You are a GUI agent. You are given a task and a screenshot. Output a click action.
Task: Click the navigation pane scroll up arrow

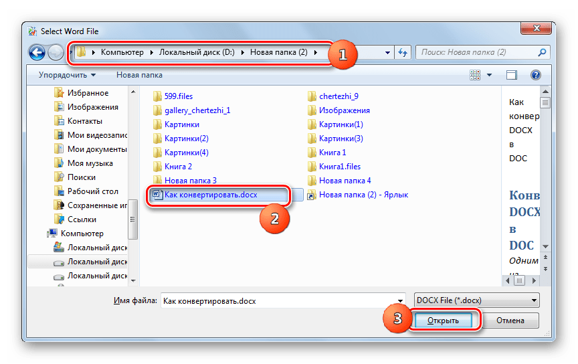click(x=133, y=92)
